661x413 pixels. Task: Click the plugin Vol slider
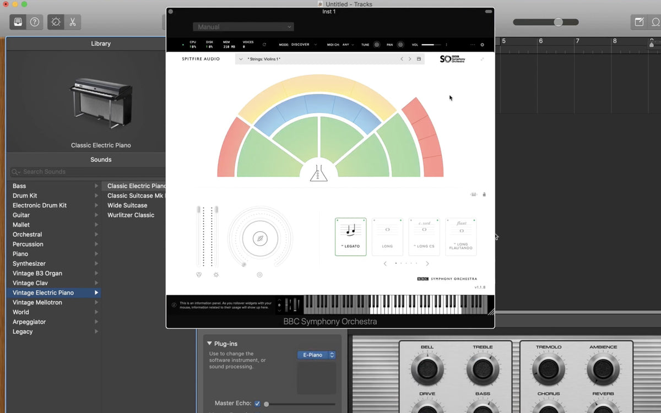tap(431, 45)
